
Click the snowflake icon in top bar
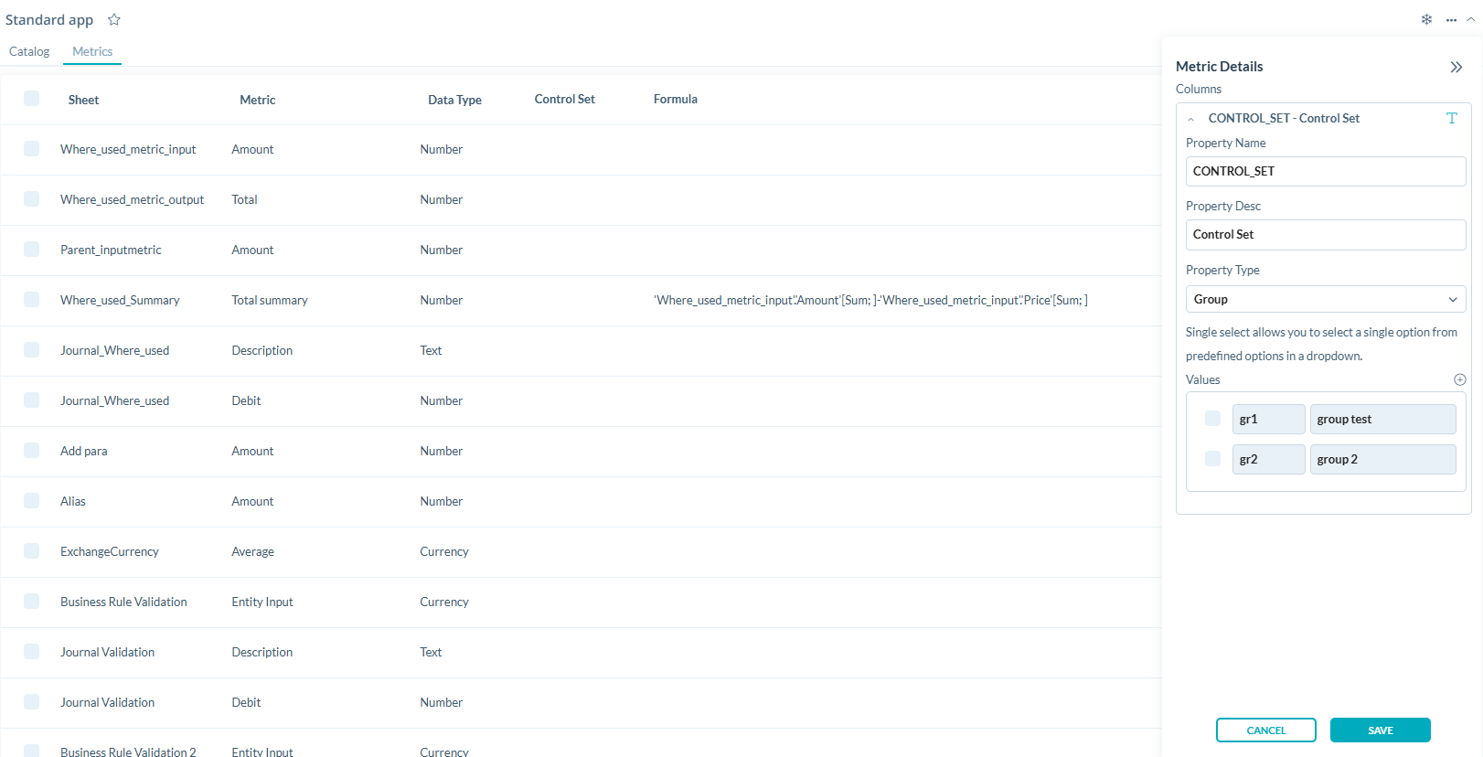1426,19
